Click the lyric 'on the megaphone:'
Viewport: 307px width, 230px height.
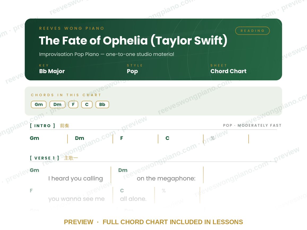pyautogui.click(x=166, y=178)
